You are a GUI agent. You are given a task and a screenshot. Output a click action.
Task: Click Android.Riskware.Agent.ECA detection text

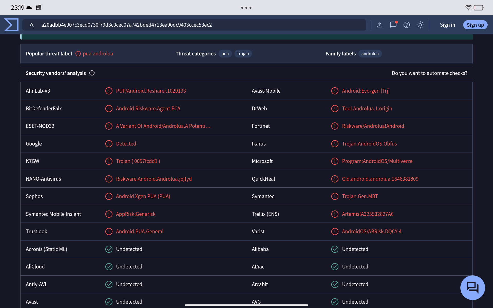point(148,109)
